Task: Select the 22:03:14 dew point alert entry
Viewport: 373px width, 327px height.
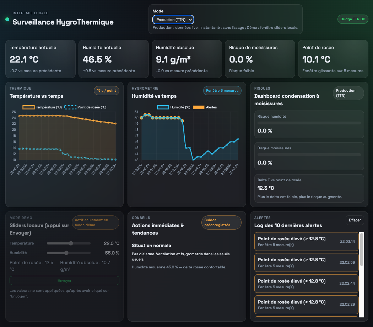Action: click(x=306, y=242)
